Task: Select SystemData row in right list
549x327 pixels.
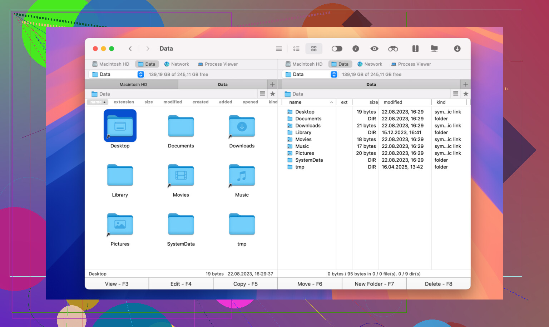Action: pos(309,160)
